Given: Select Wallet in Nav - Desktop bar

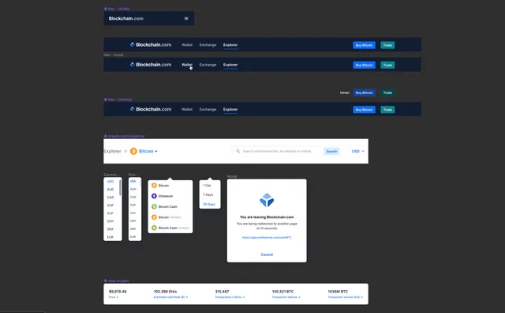Looking at the screenshot, I should (x=187, y=109).
